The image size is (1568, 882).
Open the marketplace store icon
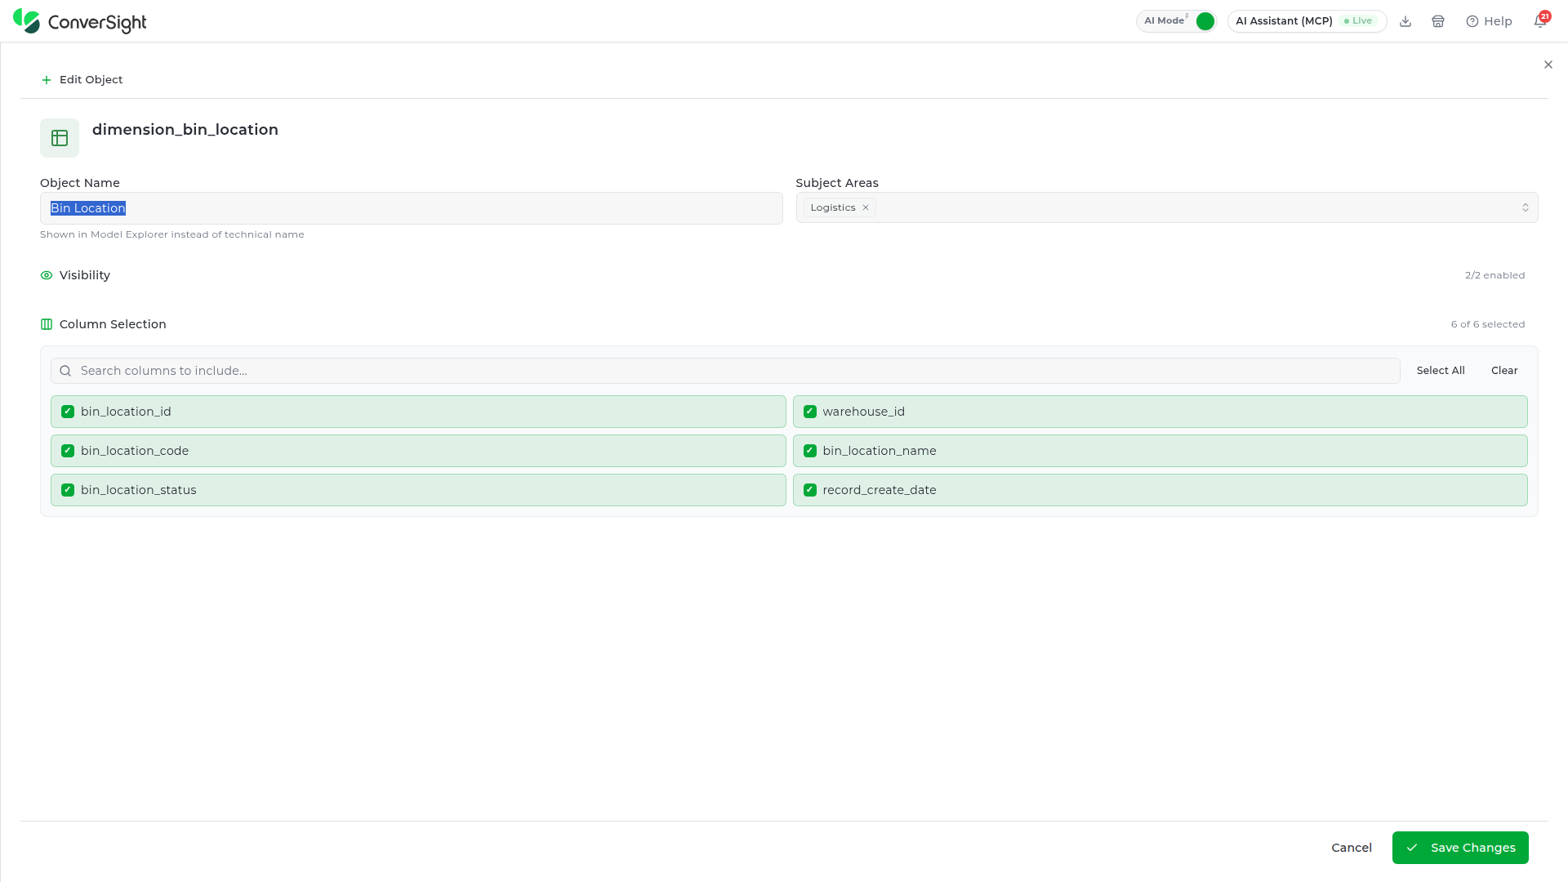click(x=1438, y=21)
